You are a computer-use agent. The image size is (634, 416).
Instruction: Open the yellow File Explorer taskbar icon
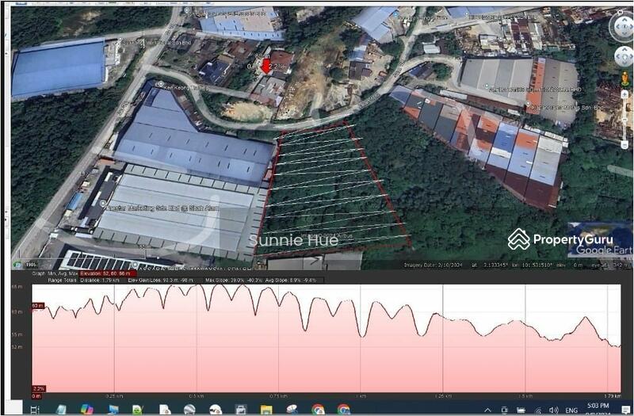coord(266,409)
